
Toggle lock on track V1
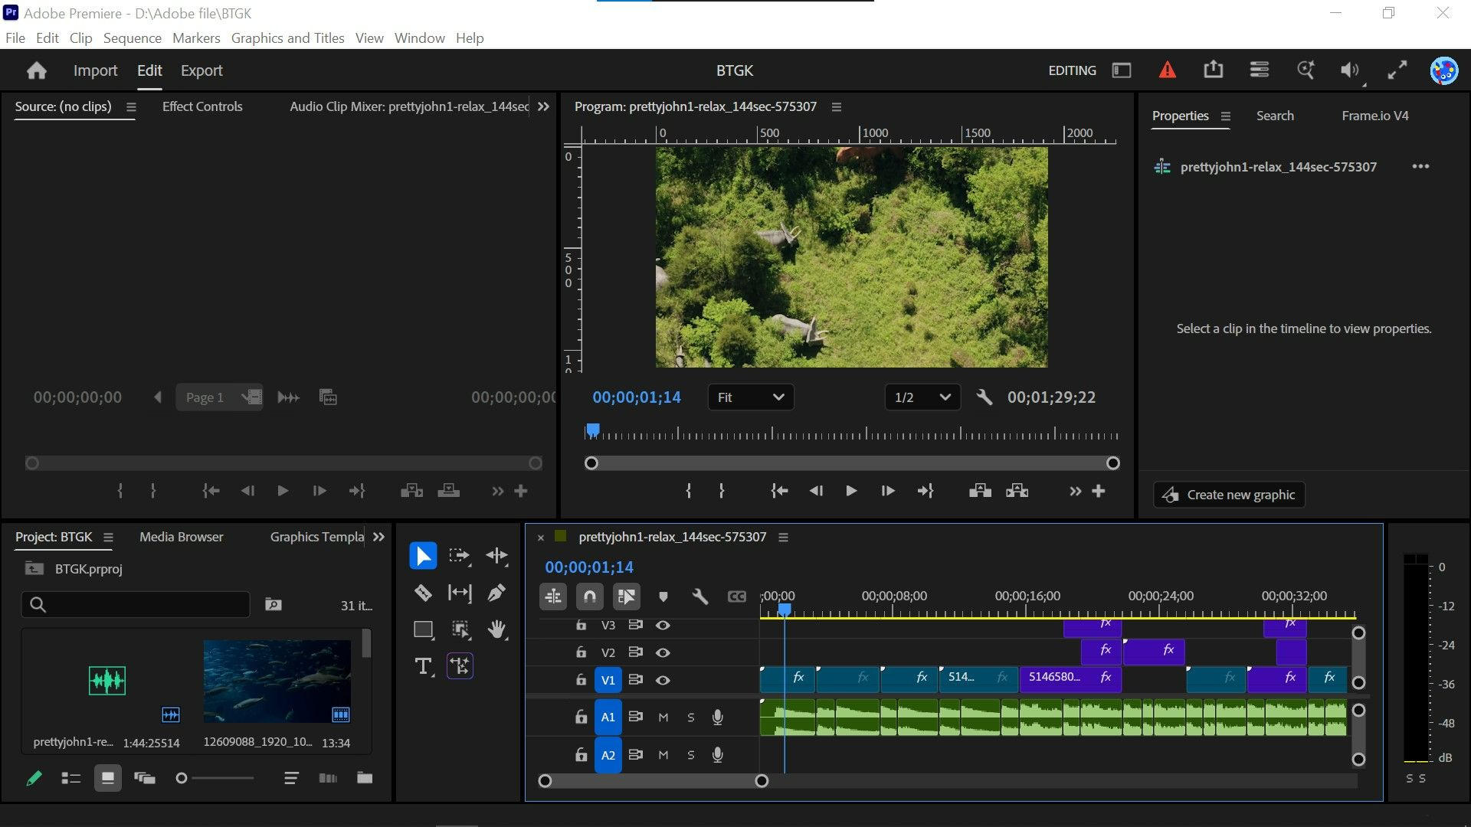582,680
